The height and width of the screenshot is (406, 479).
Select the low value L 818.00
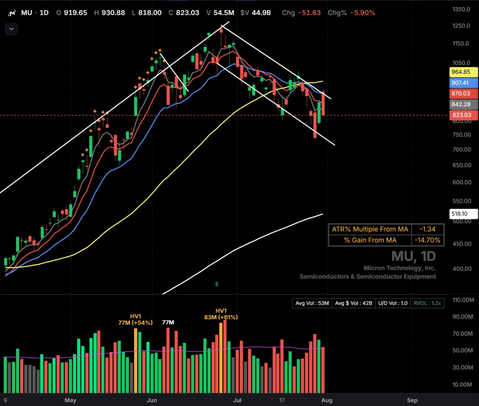(147, 13)
